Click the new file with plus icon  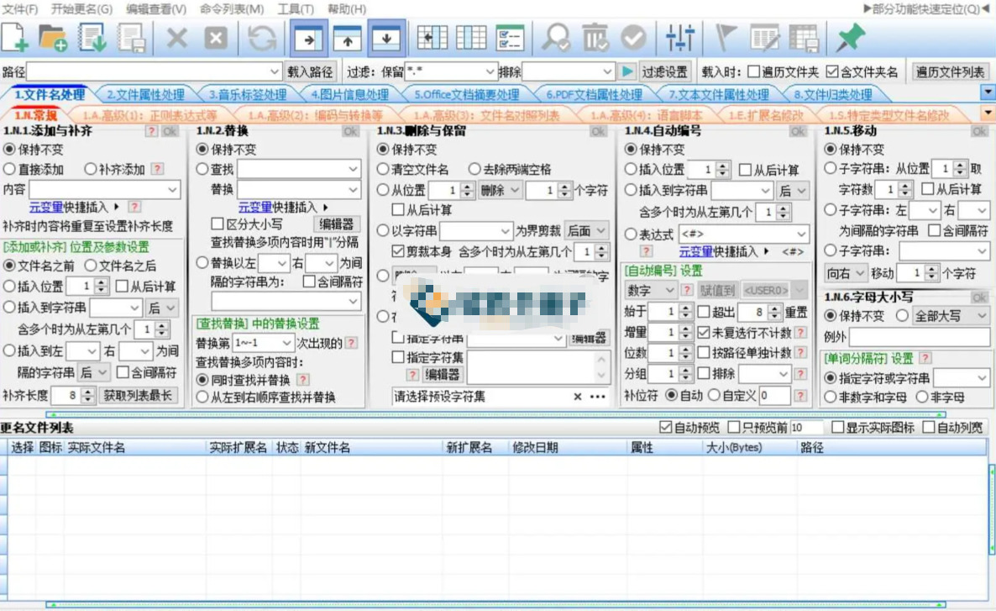14,38
